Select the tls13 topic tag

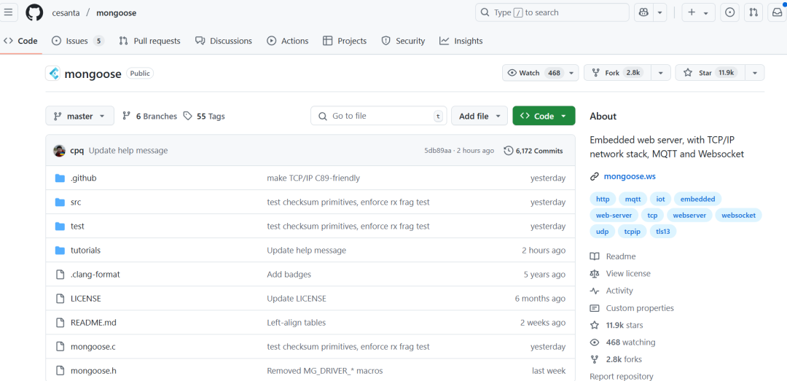(x=663, y=232)
